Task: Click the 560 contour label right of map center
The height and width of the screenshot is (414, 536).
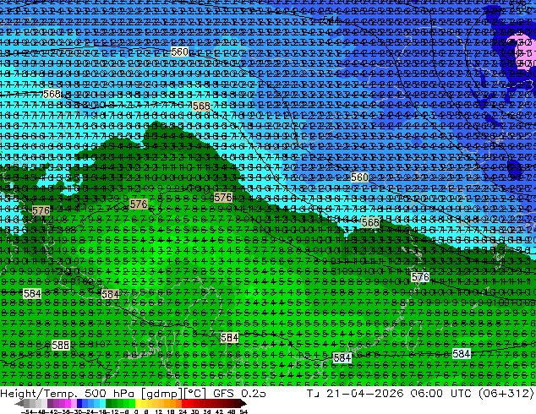Action: (359, 177)
